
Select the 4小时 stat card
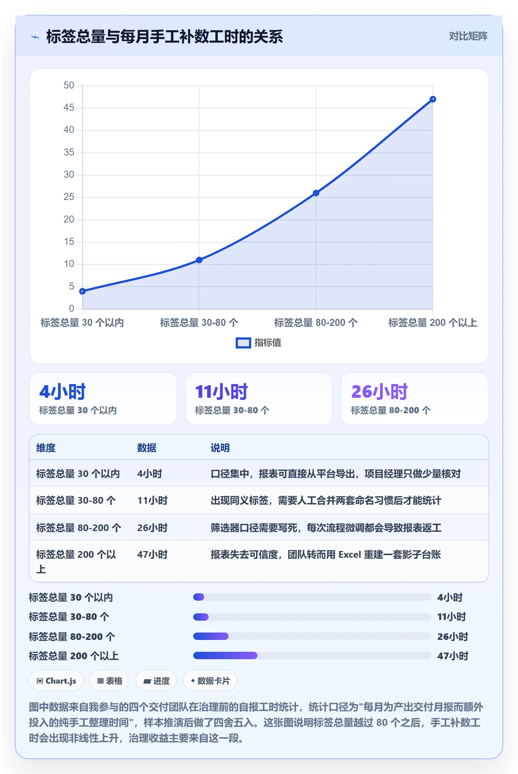click(103, 398)
